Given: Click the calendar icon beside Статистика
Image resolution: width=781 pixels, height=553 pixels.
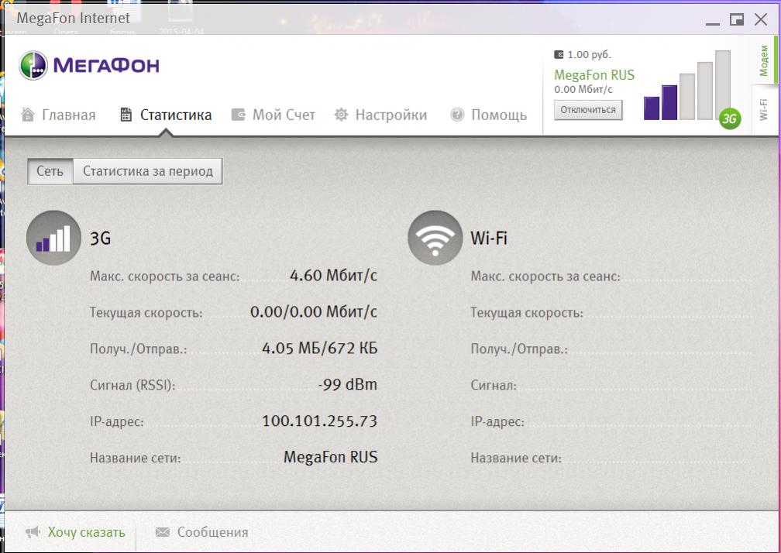Looking at the screenshot, I should click(126, 115).
